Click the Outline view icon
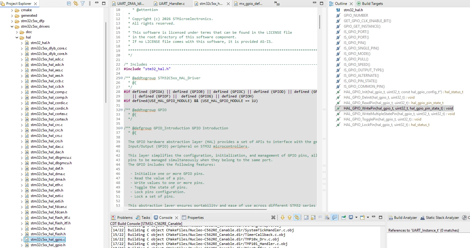This screenshot has height=248, width=470. point(331,4)
